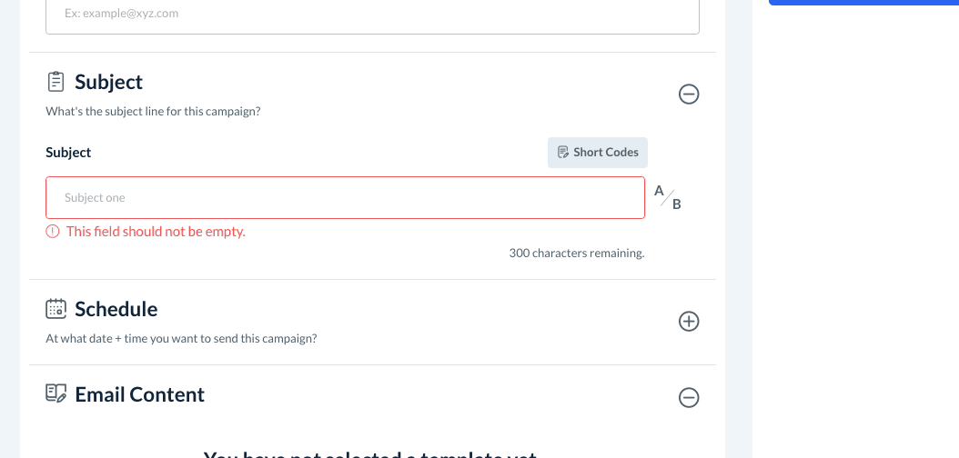This screenshot has height=458, width=959.
Task: Enable A/B subject testing
Action: (x=668, y=197)
